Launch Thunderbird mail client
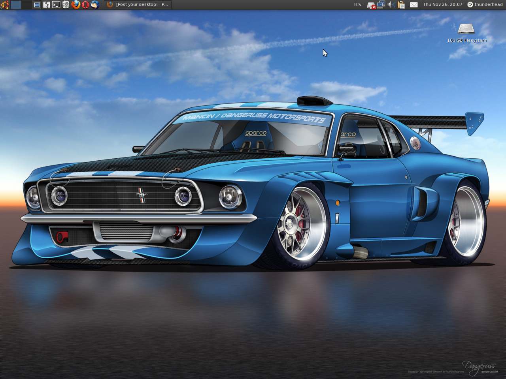 [95, 5]
